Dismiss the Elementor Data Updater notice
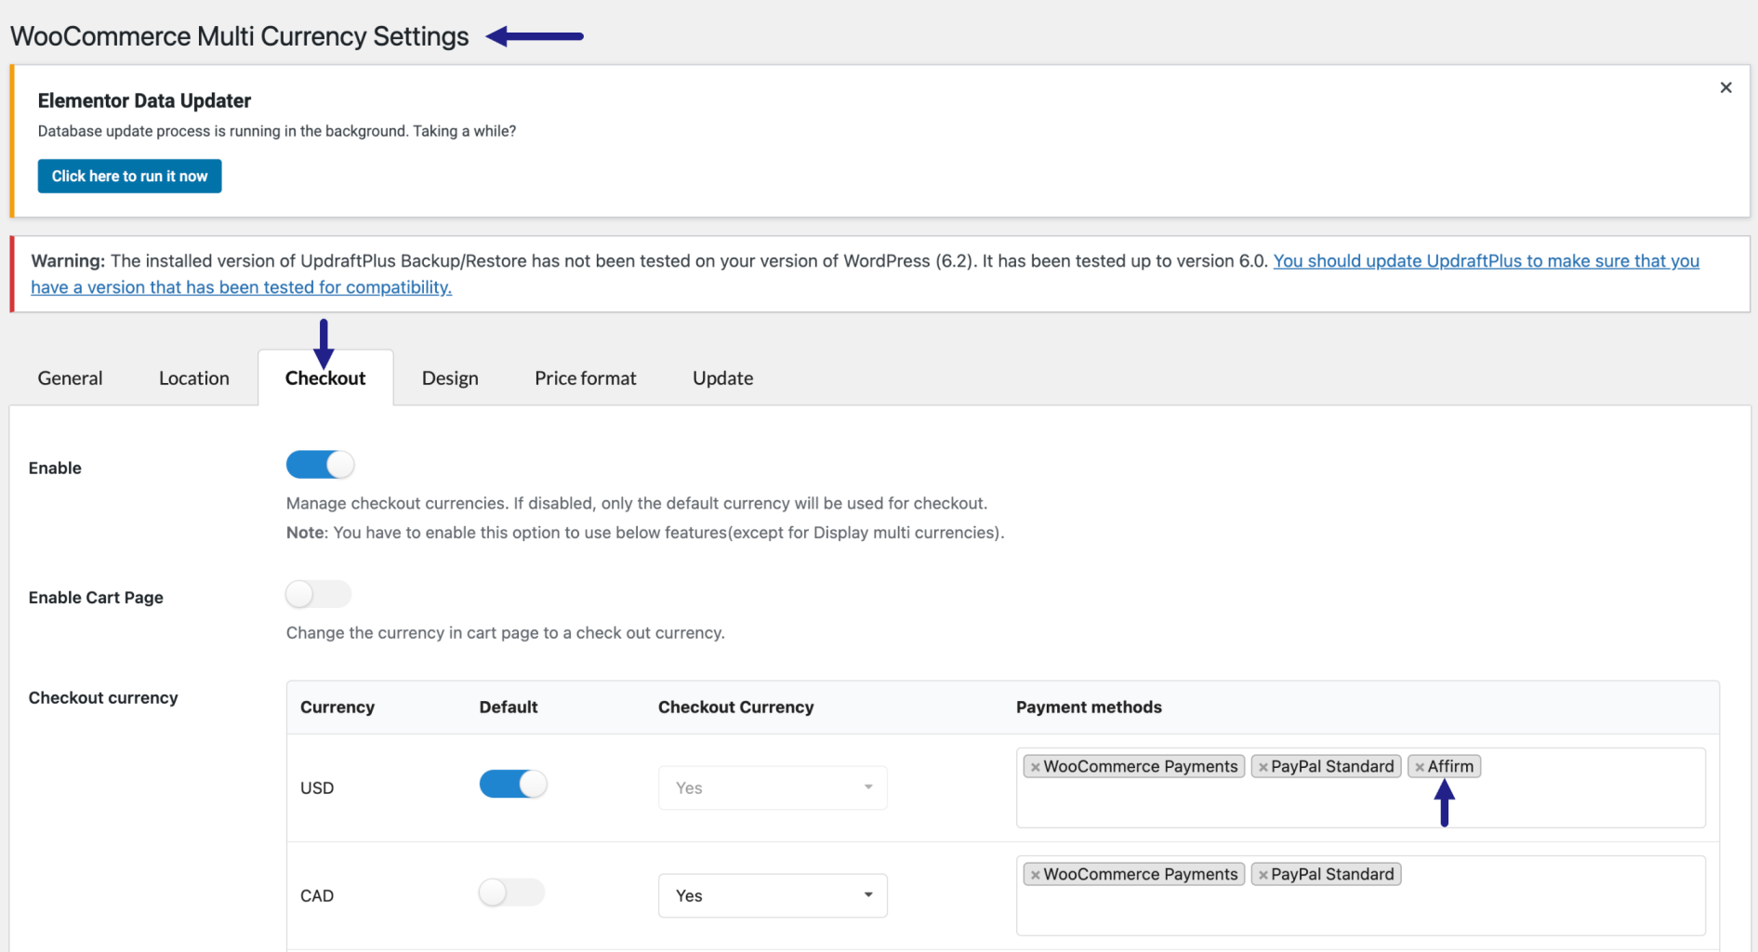The image size is (1758, 952). click(x=1725, y=87)
